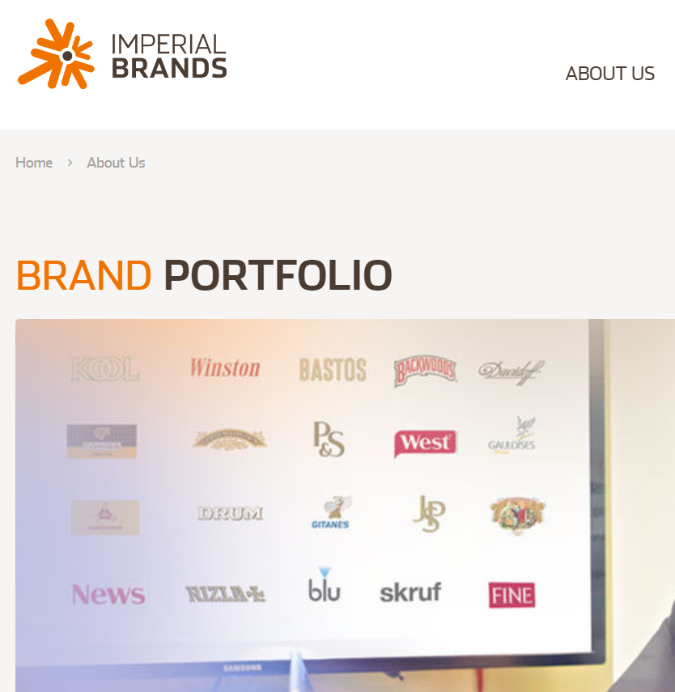Click the BRAND PORTFOLIO heading
Screen dimensions: 675x692
[x=204, y=275]
